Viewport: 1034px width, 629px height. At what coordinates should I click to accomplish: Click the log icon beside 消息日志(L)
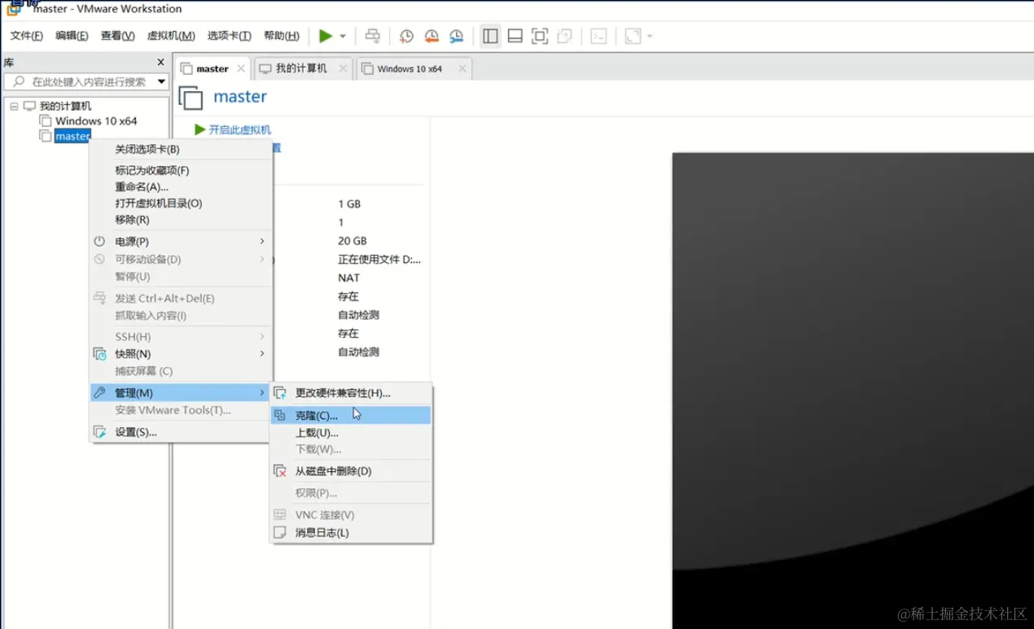[x=280, y=533]
